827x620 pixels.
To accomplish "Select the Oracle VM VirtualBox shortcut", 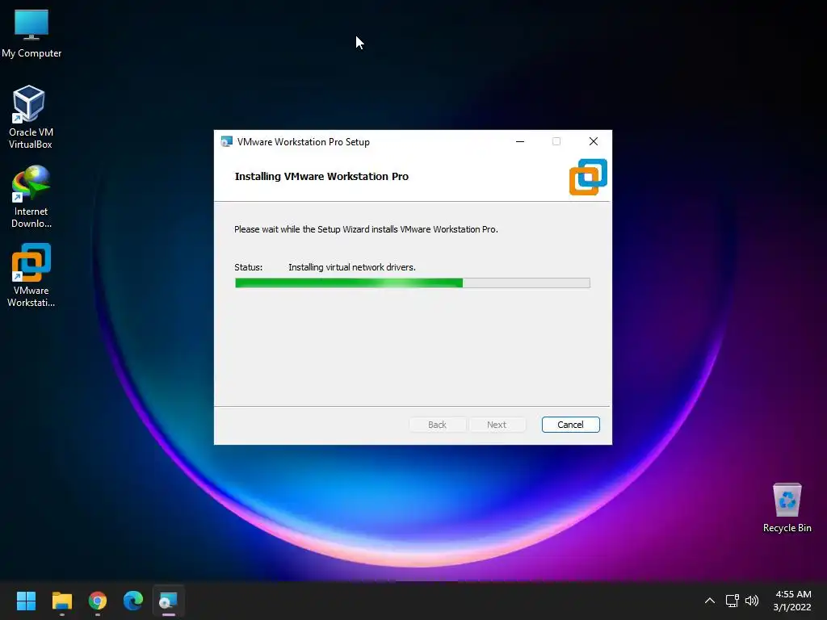I will pyautogui.click(x=31, y=117).
